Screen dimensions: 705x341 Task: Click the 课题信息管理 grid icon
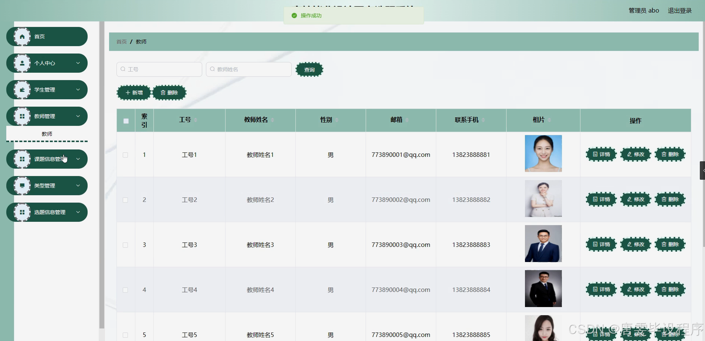pyautogui.click(x=22, y=159)
